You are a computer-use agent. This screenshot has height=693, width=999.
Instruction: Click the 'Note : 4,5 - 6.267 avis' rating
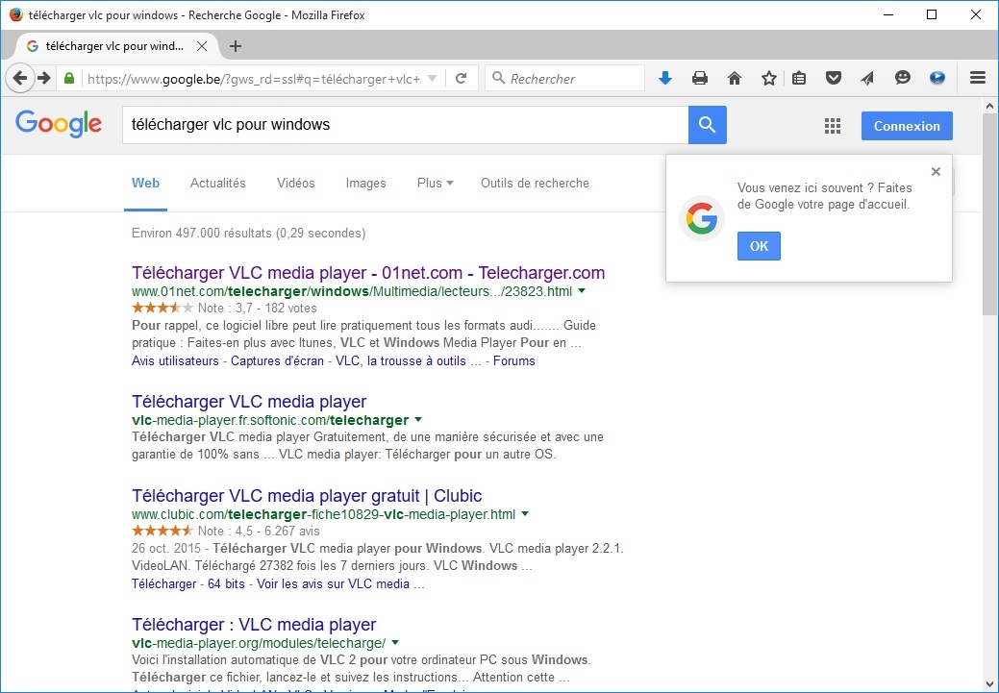tap(259, 532)
